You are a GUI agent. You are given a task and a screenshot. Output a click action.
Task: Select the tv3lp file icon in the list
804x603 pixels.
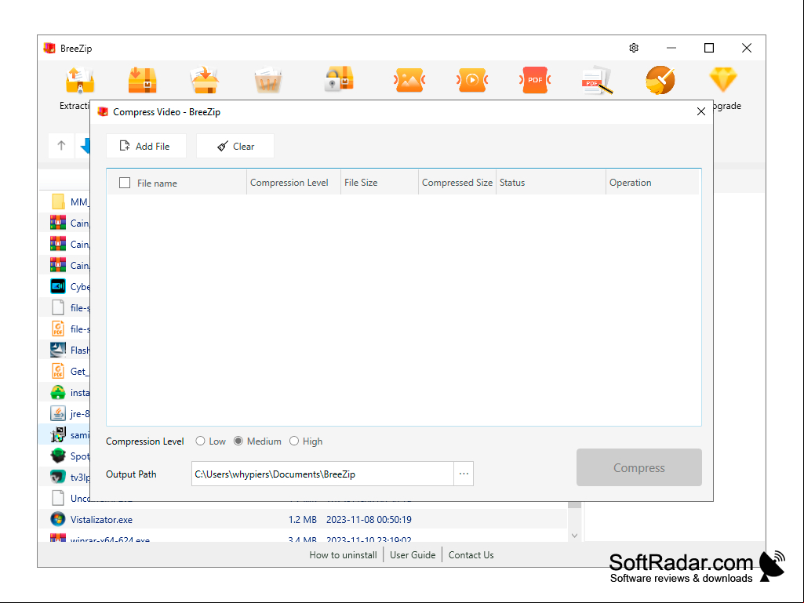click(x=58, y=477)
